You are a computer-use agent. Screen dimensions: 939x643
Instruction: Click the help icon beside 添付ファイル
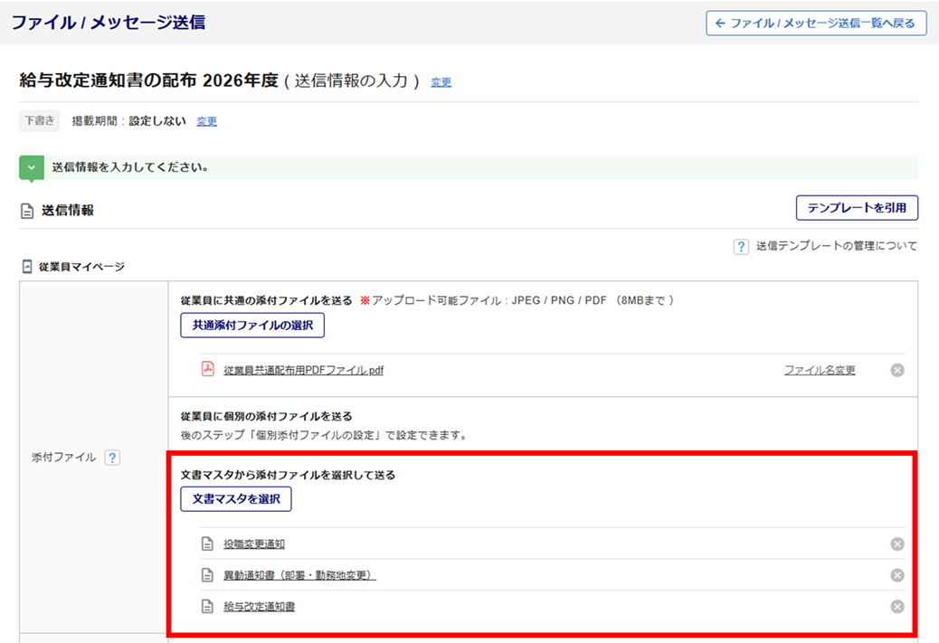(x=112, y=458)
